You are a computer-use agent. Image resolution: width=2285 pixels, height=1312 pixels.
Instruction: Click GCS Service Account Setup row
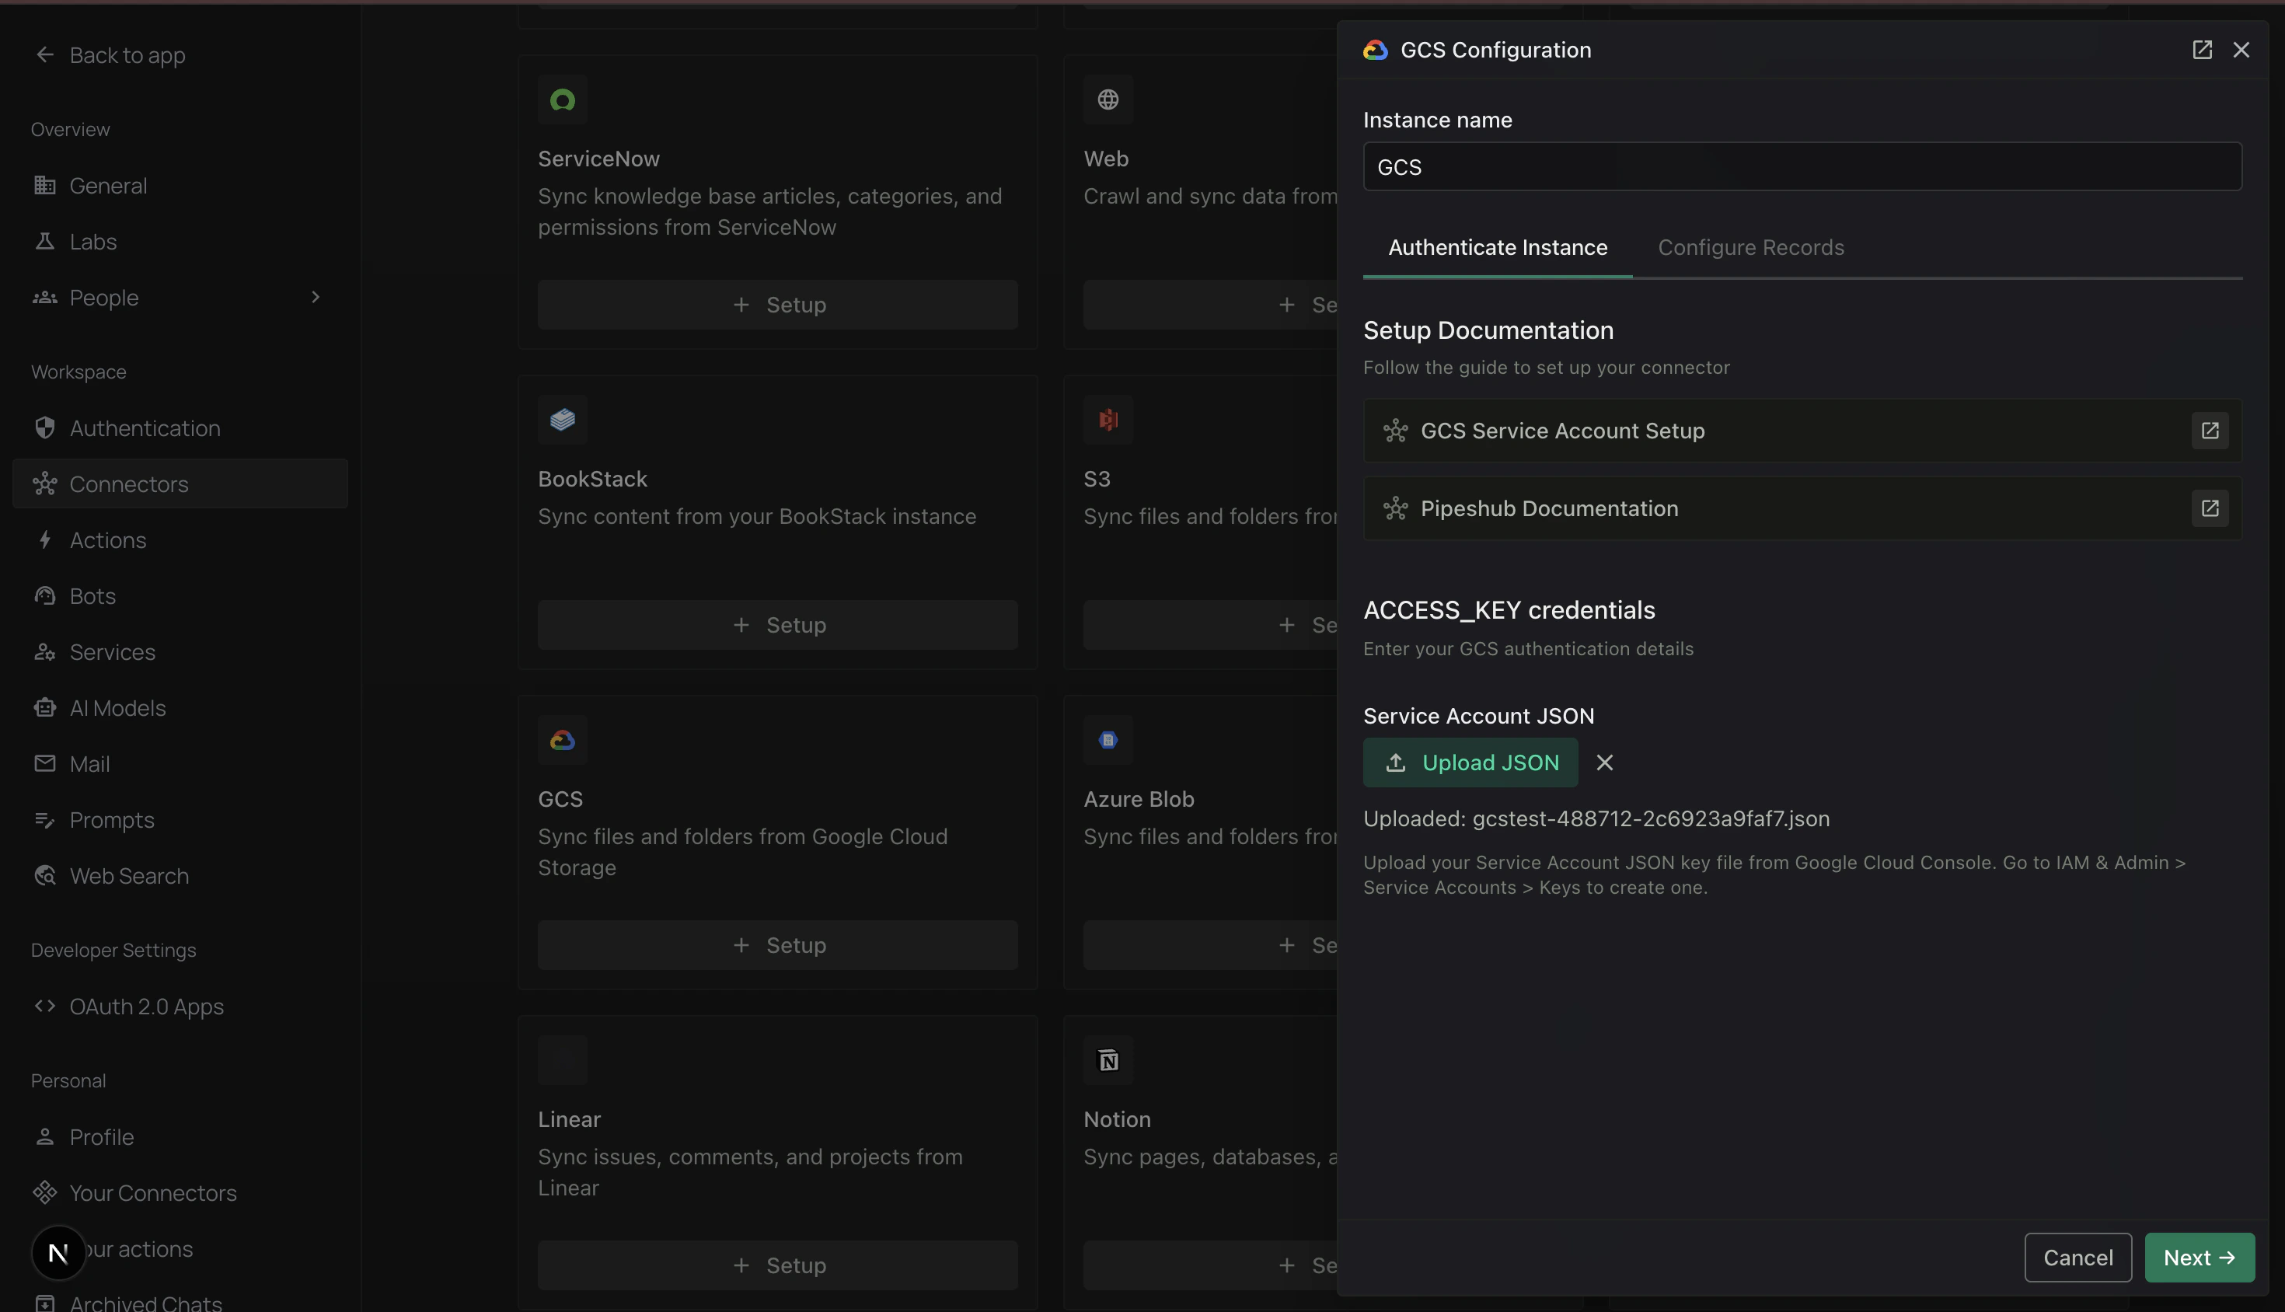point(1802,431)
